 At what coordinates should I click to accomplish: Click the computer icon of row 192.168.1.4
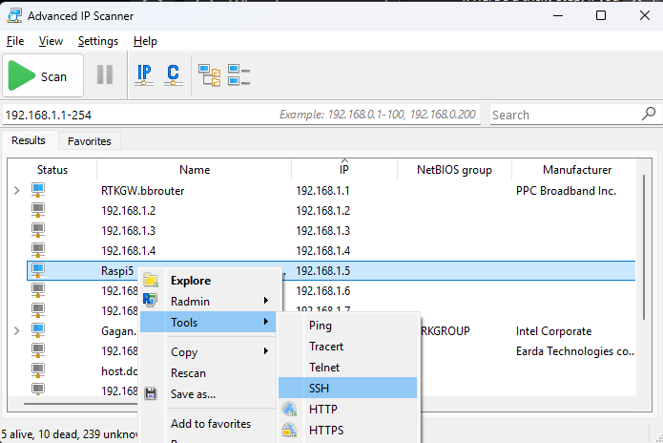(38, 250)
